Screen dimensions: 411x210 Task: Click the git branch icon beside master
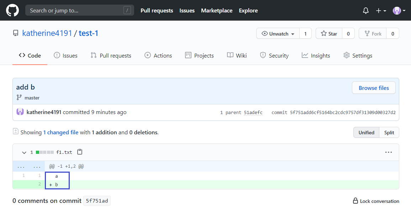click(19, 97)
